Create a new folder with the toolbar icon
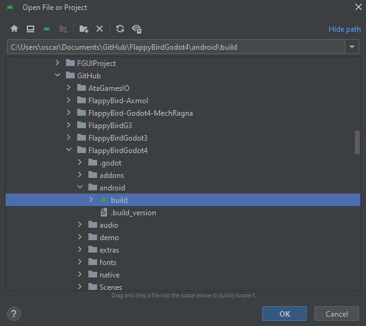The image size is (366, 326). click(x=83, y=29)
